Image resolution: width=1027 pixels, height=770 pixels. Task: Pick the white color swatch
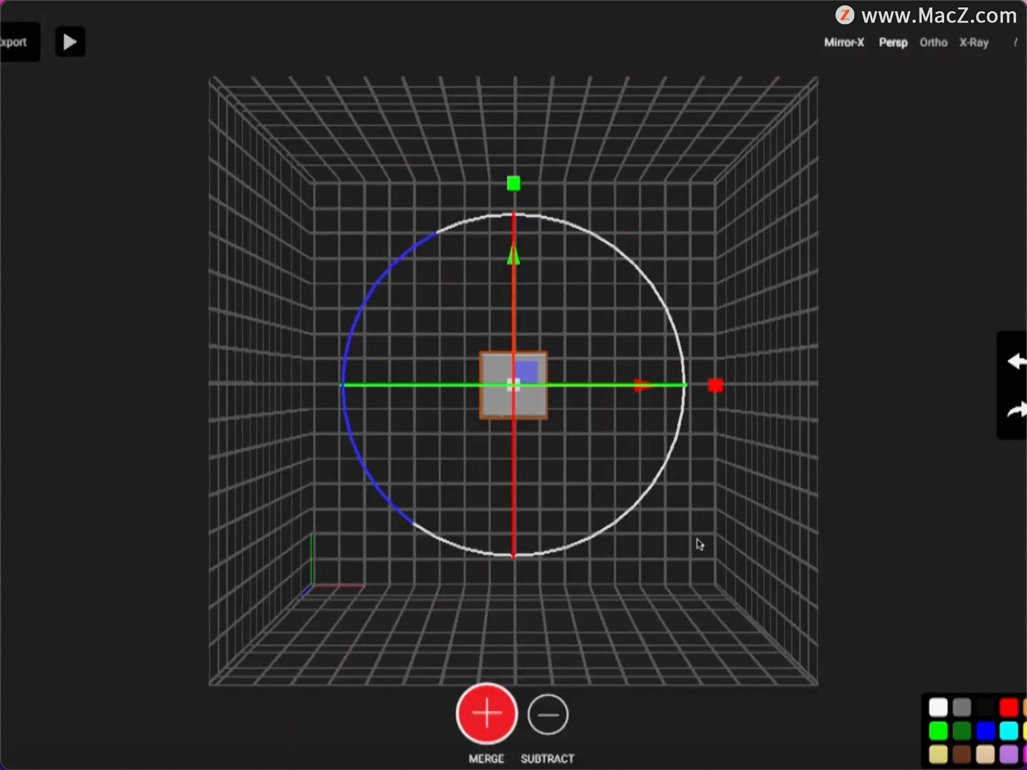coord(938,707)
